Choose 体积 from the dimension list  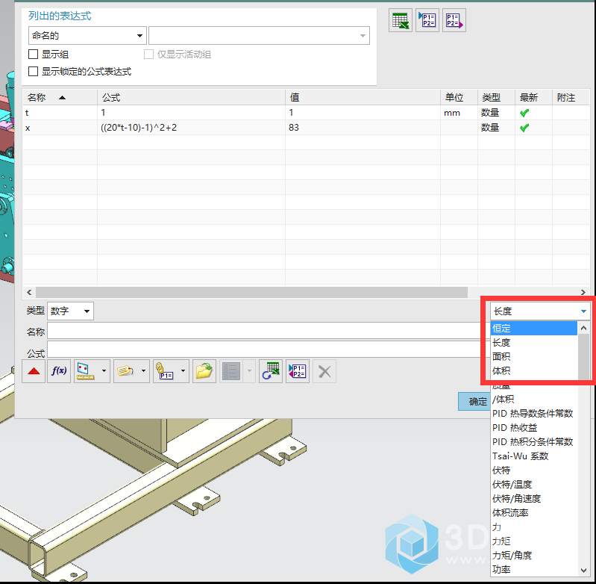[x=534, y=370]
